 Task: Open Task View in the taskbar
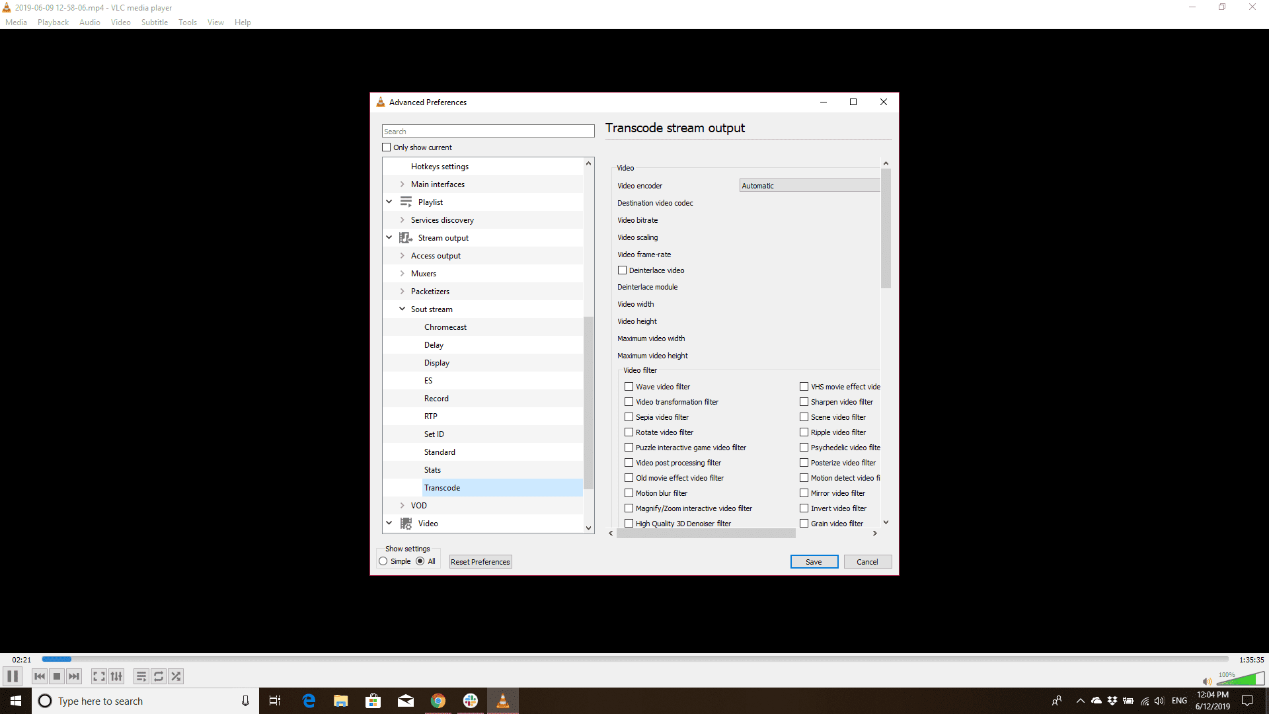point(275,701)
